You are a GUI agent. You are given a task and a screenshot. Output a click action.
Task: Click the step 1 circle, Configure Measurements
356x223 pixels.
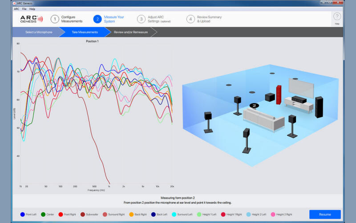pos(55,19)
